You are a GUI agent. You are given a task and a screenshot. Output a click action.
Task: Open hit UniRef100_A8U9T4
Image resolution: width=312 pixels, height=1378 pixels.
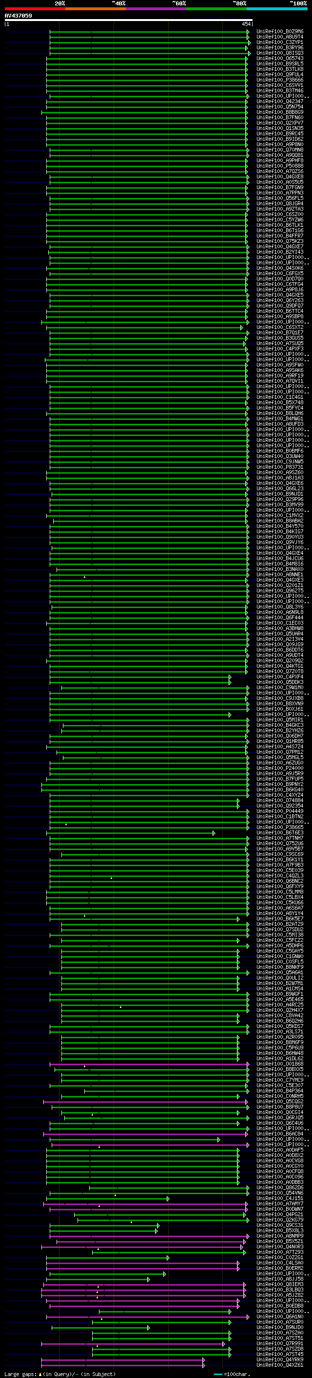(x=280, y=37)
